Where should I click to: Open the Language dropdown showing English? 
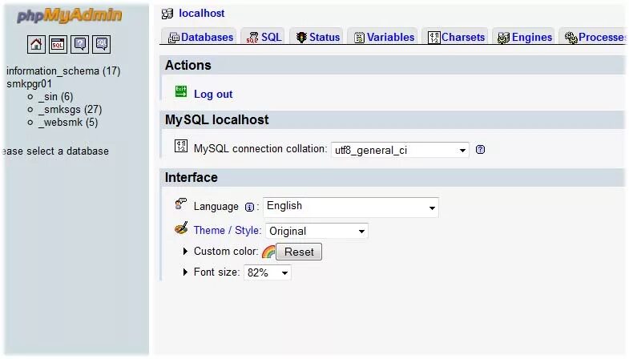tap(351, 207)
